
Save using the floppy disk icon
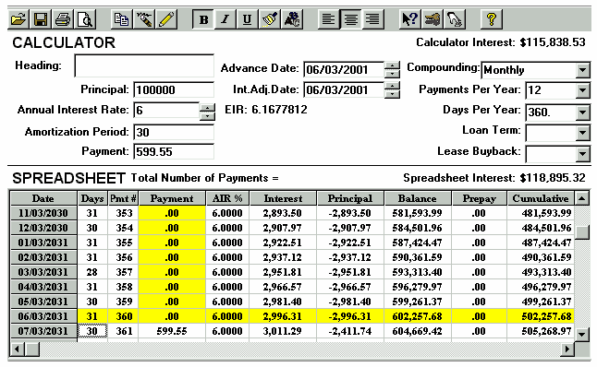[x=41, y=19]
